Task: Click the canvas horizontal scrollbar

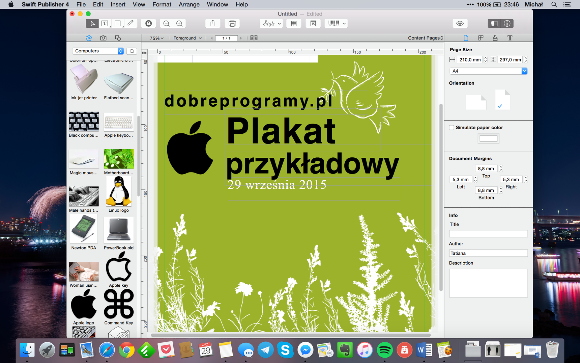Action: click(x=291, y=335)
